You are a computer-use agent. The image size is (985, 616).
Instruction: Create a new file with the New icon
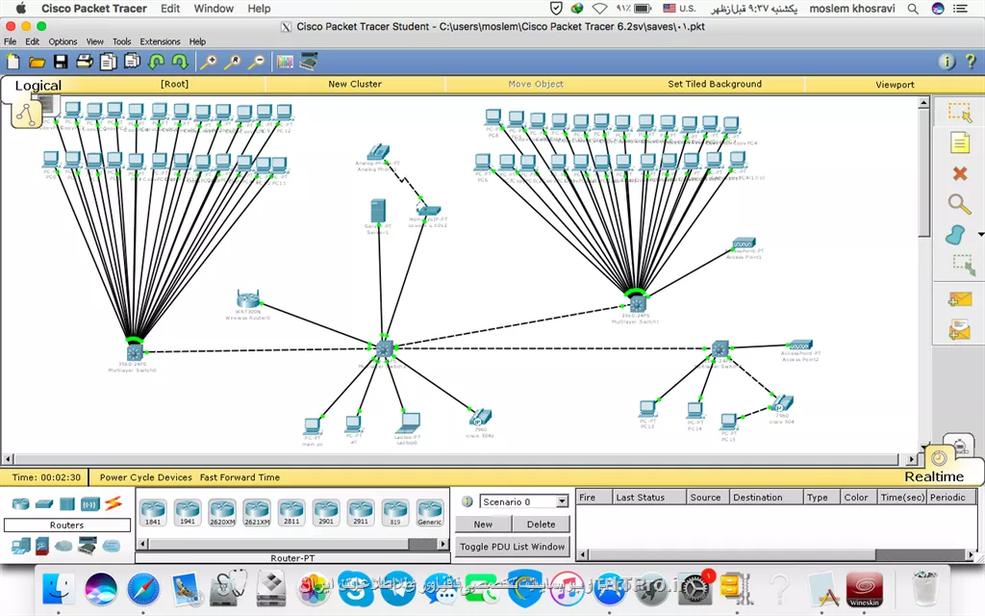pyautogui.click(x=13, y=62)
